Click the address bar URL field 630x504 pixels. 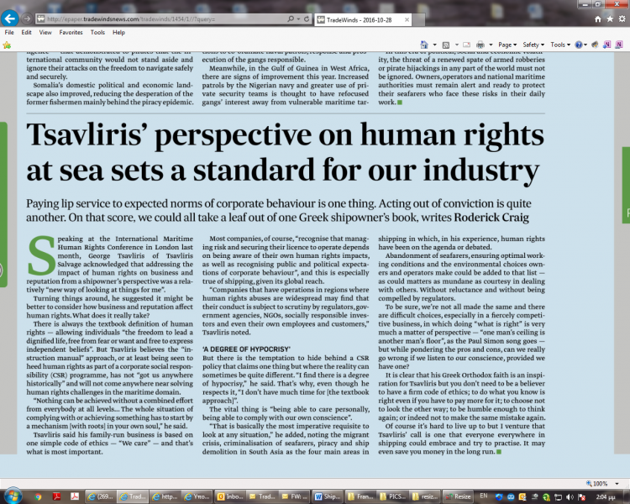tap(160, 17)
